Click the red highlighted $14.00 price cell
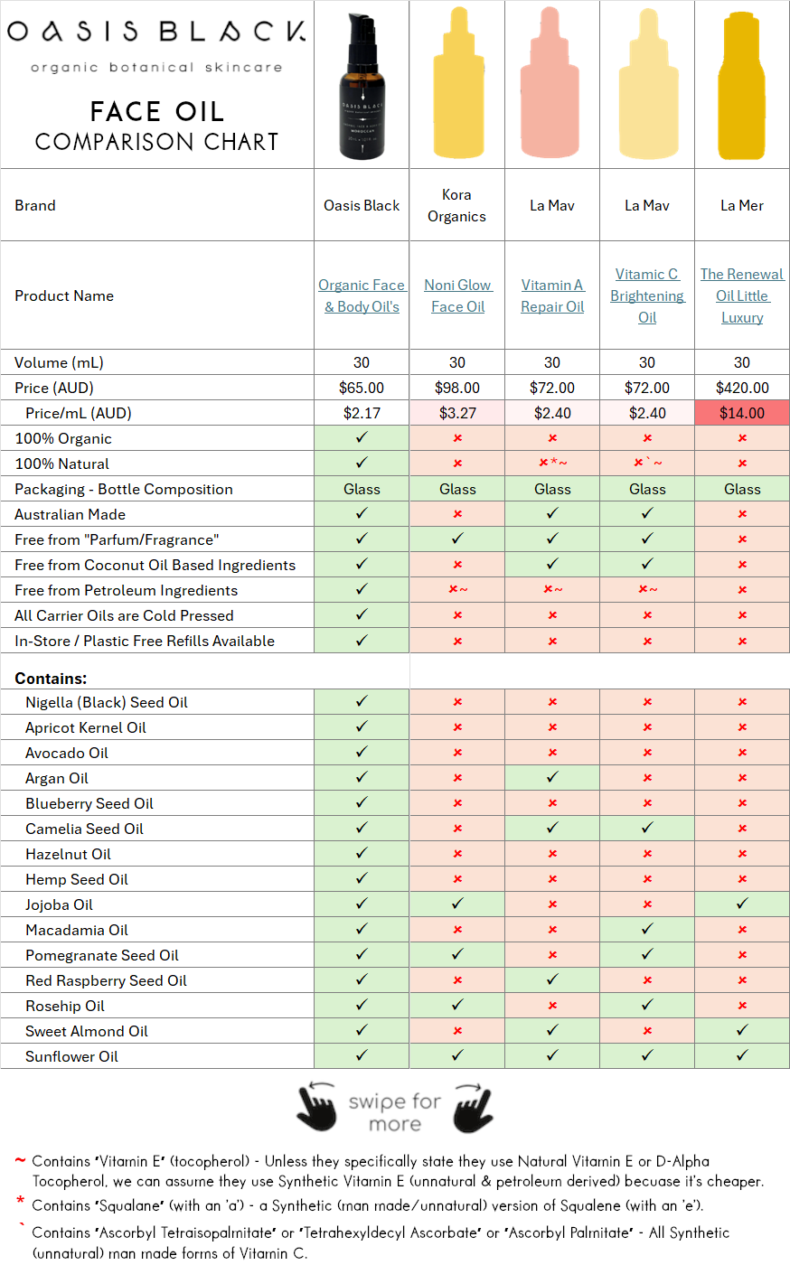This screenshot has width=790, height=1265. [x=741, y=412]
